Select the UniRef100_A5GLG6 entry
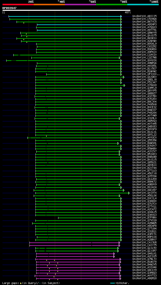 144,196
